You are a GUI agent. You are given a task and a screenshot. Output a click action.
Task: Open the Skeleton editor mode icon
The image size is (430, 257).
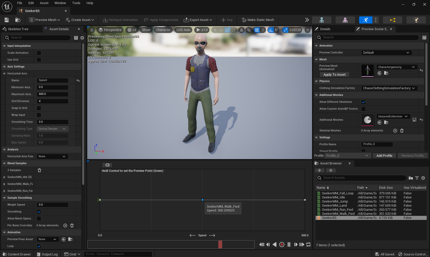pos(322,20)
